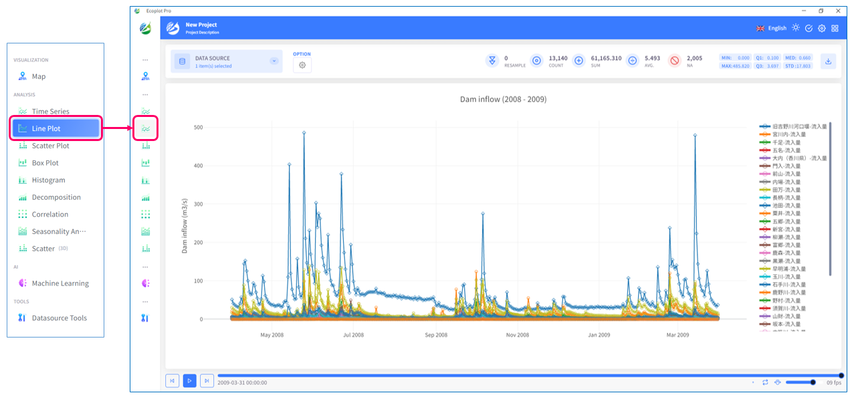Toggle legend series 旧吉野川河口堰-流入量
The width and height of the screenshot is (854, 399).
(793, 126)
